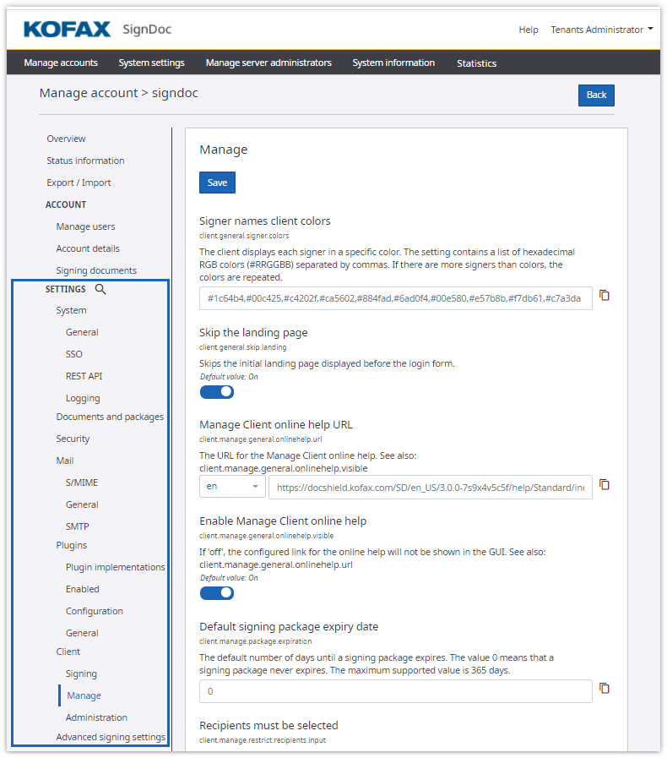Image resolution: width=667 pixels, height=758 pixels.
Task: Copy the default signing package expiry value
Action: pyautogui.click(x=604, y=689)
